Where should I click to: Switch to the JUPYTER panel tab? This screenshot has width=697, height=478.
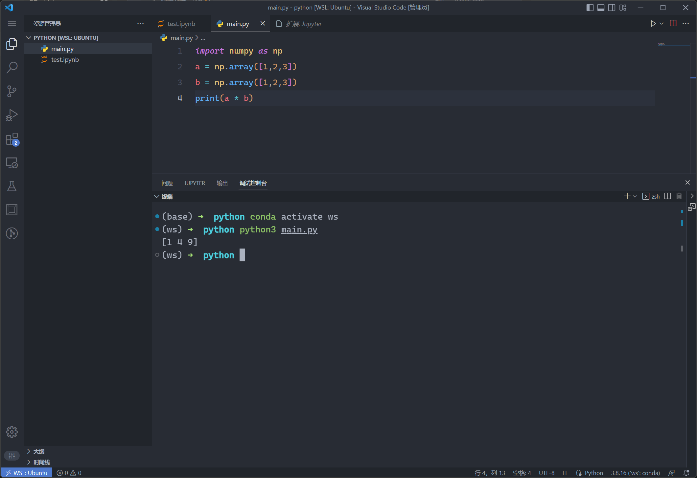[195, 183]
